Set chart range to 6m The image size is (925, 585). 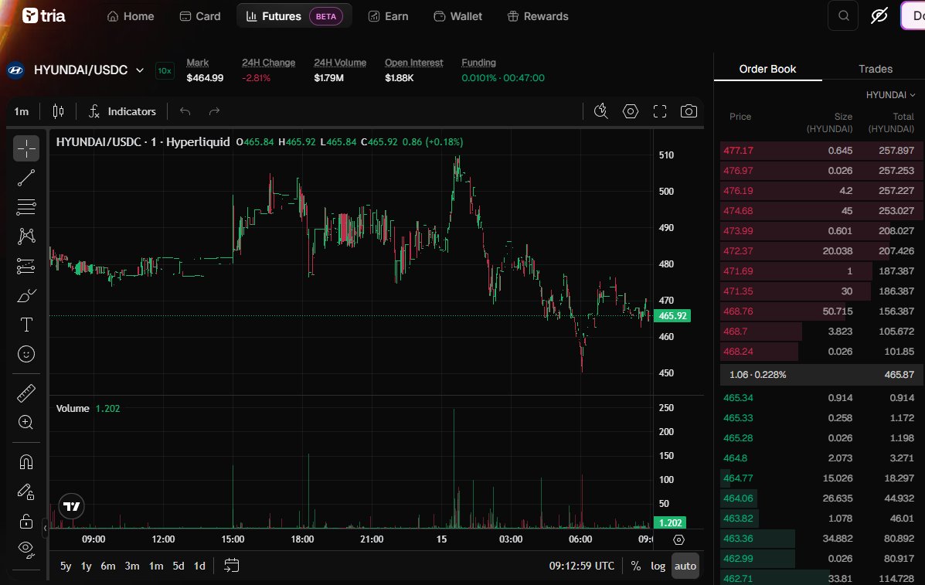pyautogui.click(x=108, y=566)
